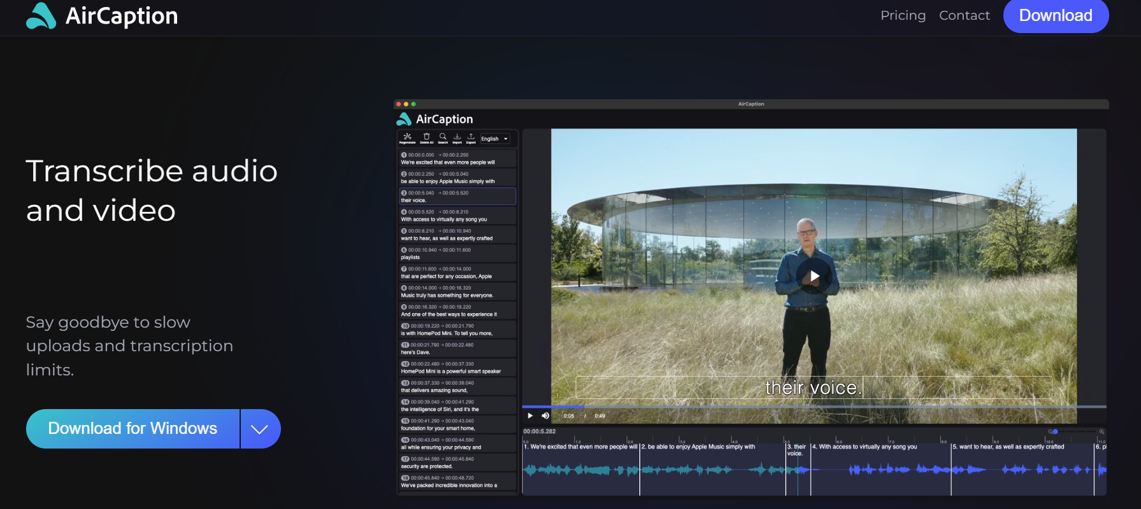
Task: Select caption 1 'We're excited that even more people will'
Action: point(457,158)
